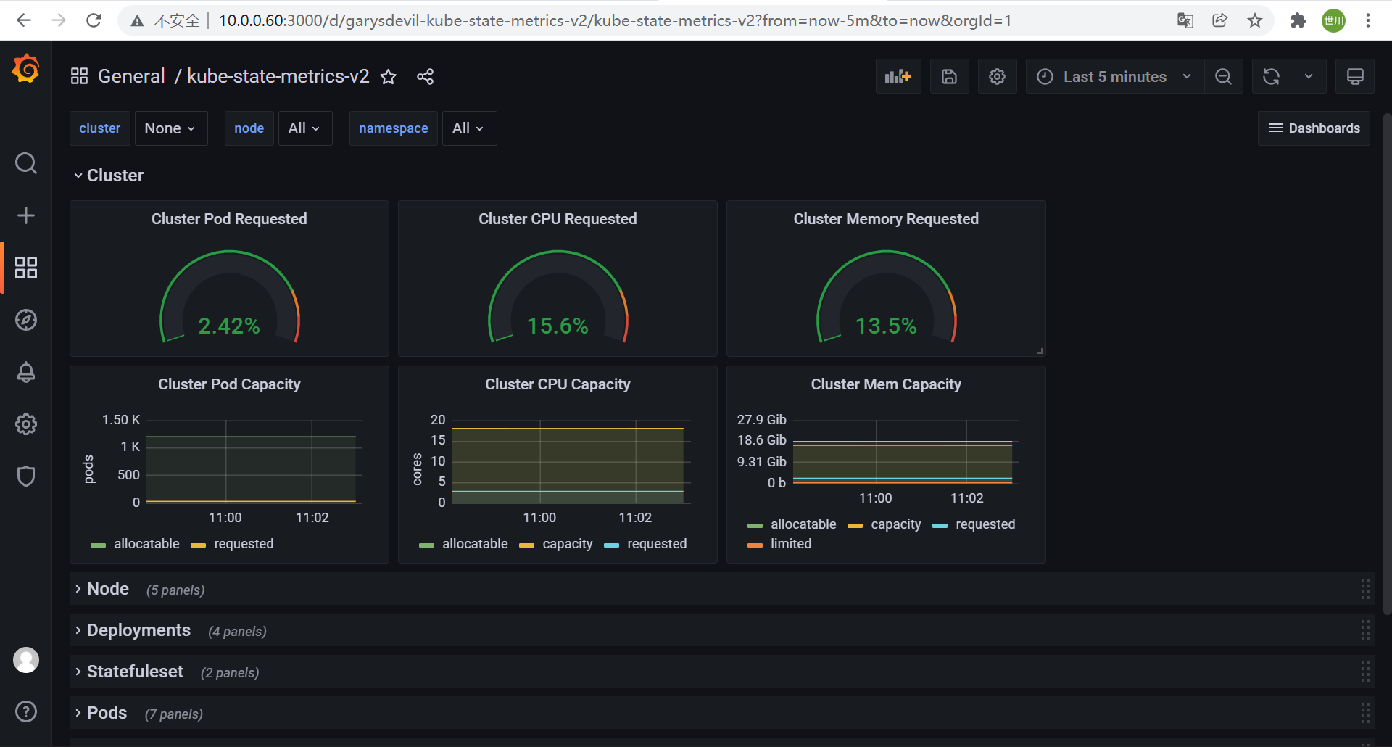Save the dashboard with the disk icon
This screenshot has height=747, width=1392.
click(x=950, y=76)
